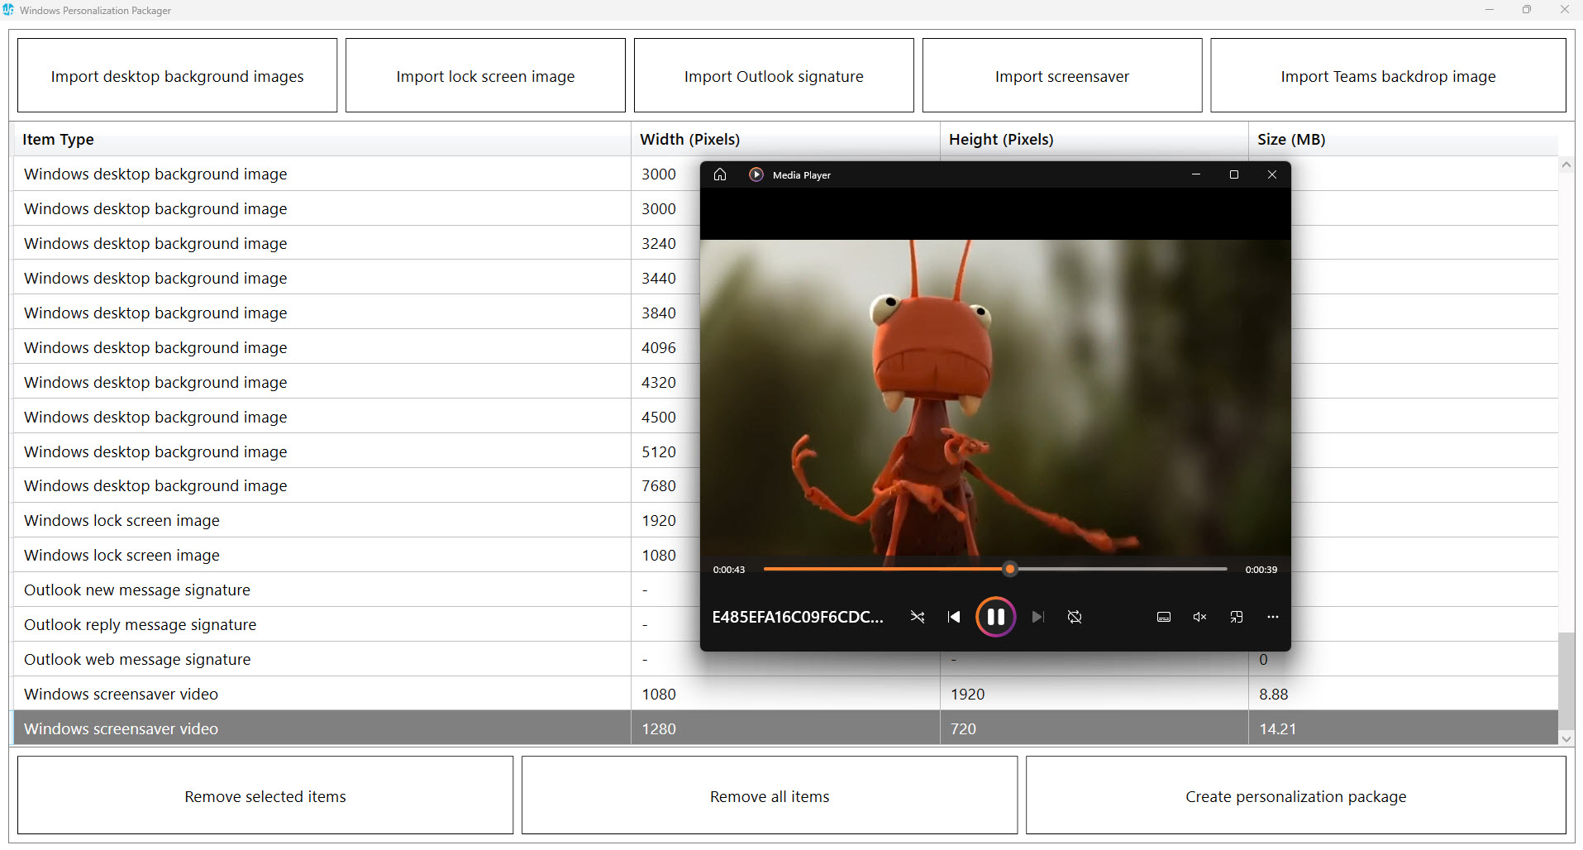Click the E485EFA16C09F6CDC... video title
Screen dimensions: 1583x850
798,617
